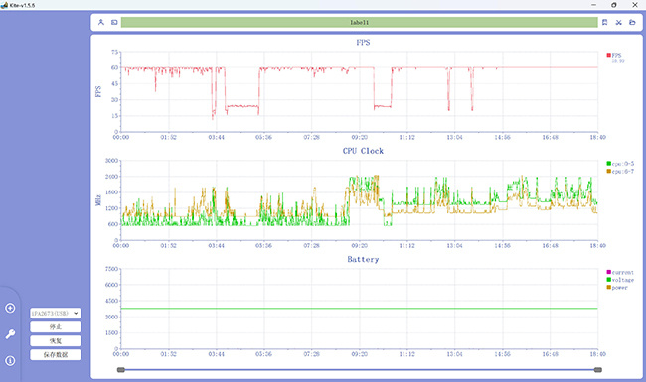Open the USB device selection dropdown
This screenshot has width=646, height=382.
[56, 314]
